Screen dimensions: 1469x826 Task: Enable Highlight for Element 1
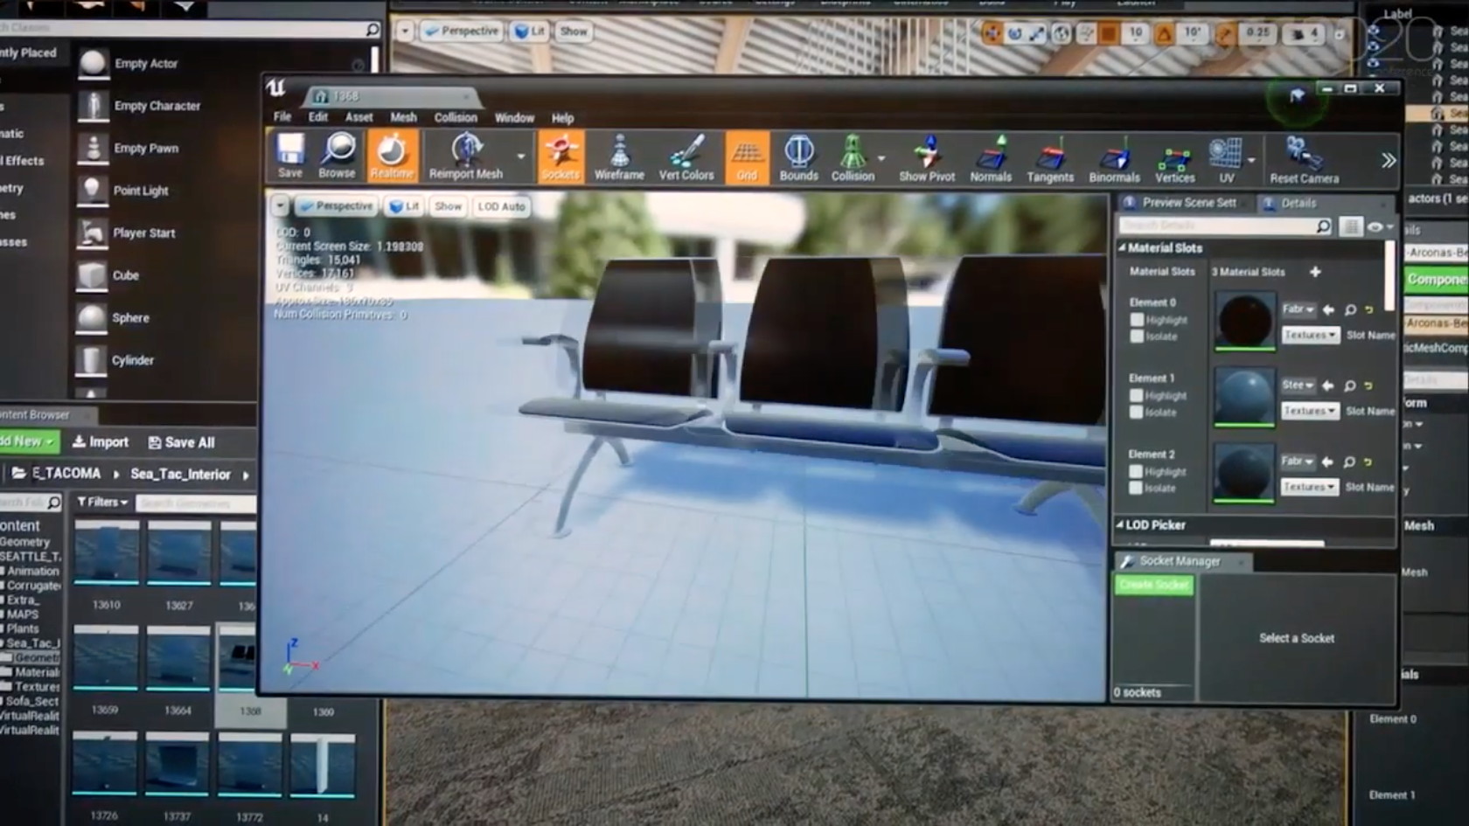pyautogui.click(x=1136, y=396)
